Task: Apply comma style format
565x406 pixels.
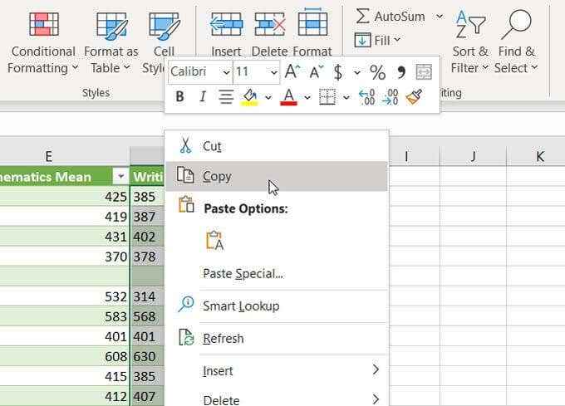Action: point(401,71)
